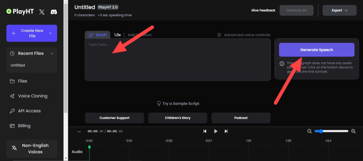
Task: Open the X (Twitter) icon link
Action: [x=42, y=12]
